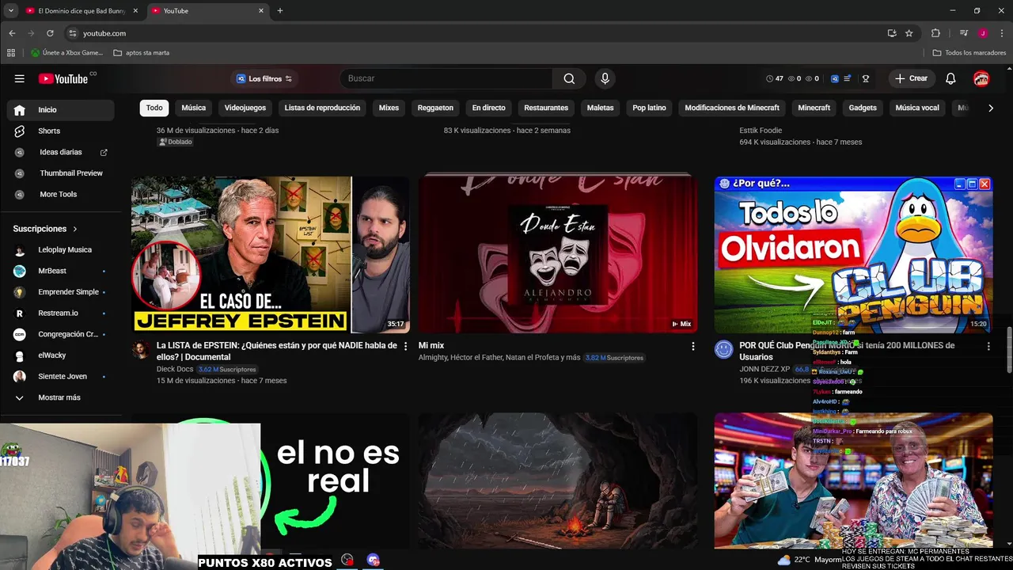Click the youtube.com address bar
Viewport: 1013px width, 570px height.
click(475, 33)
